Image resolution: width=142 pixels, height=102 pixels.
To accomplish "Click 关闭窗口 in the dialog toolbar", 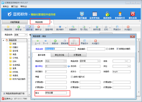I will pos(95,42).
